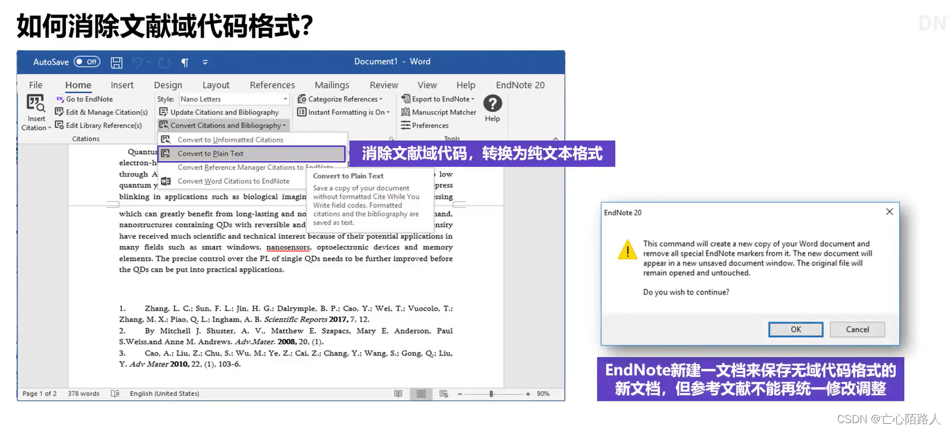Open the References ribbon tab

(x=272, y=85)
